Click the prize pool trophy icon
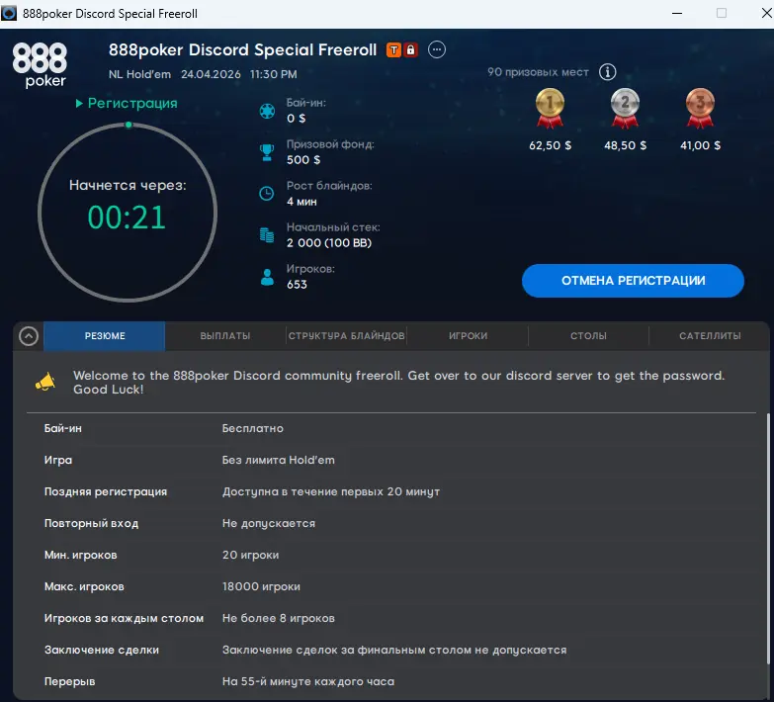This screenshot has width=774, height=702. (267, 151)
